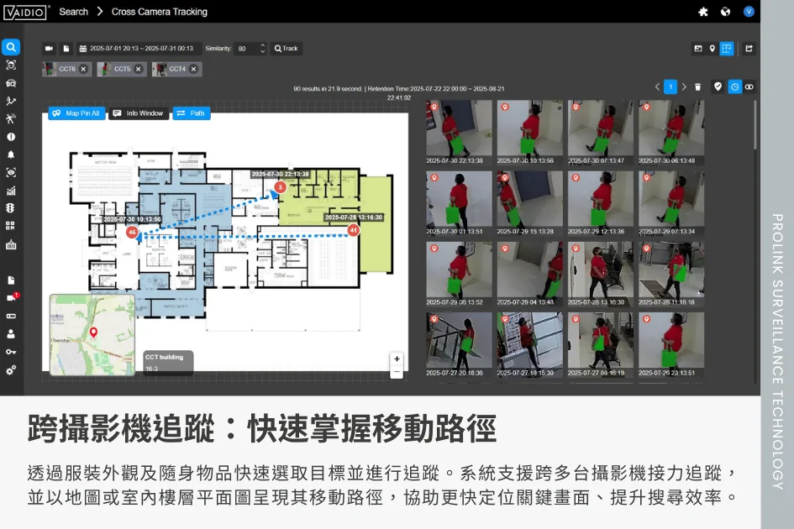Adjust the Similarity stepper arrows
Viewport: 794px width, 529px height.
[262, 49]
